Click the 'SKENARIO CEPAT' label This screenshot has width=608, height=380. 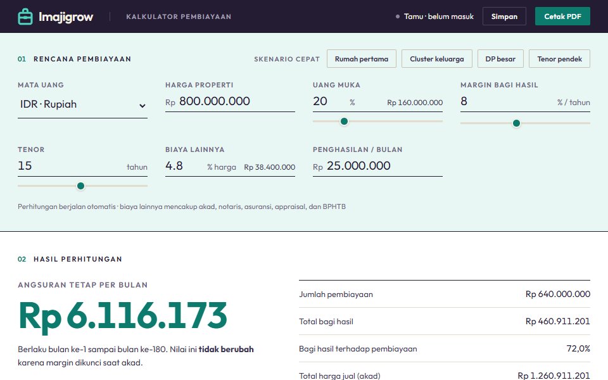286,59
